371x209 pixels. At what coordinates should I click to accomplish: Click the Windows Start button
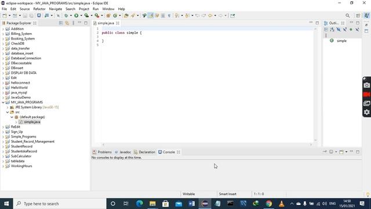[x=6, y=204]
